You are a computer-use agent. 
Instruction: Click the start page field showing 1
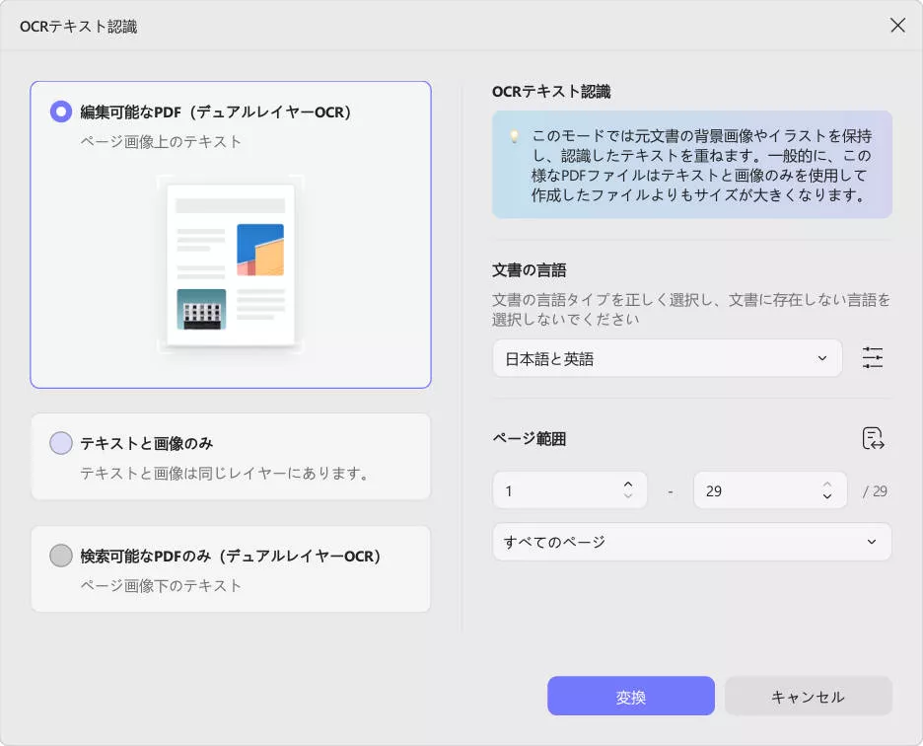coord(570,490)
